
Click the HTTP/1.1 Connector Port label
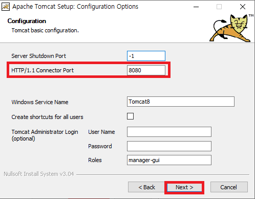tap(42, 70)
